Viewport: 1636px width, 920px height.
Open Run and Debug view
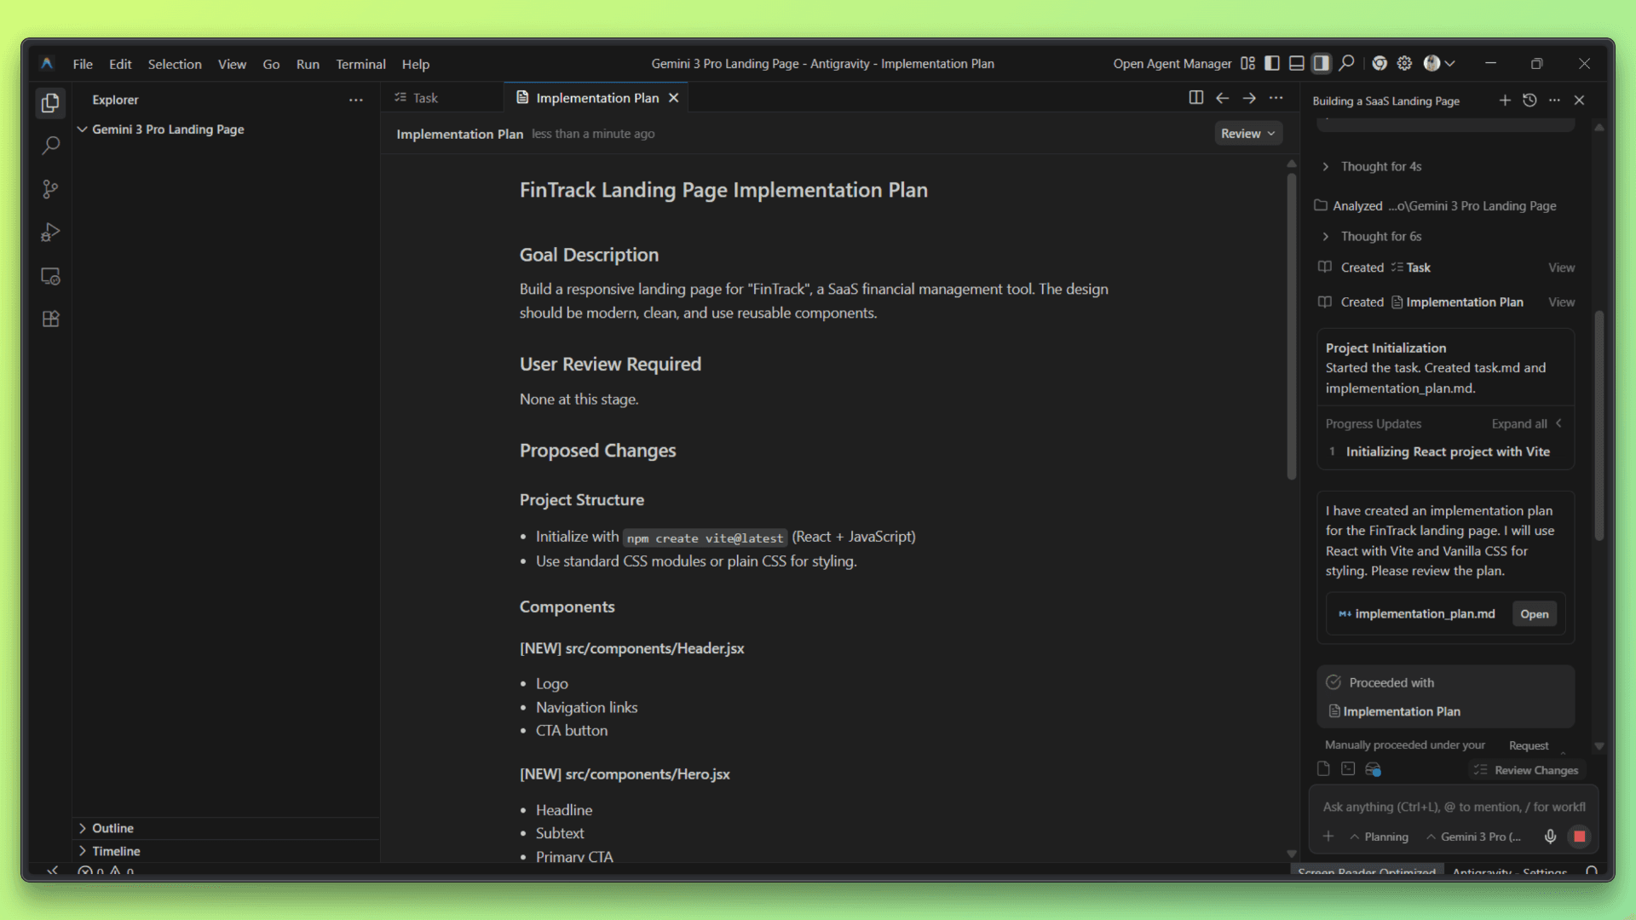[50, 233]
